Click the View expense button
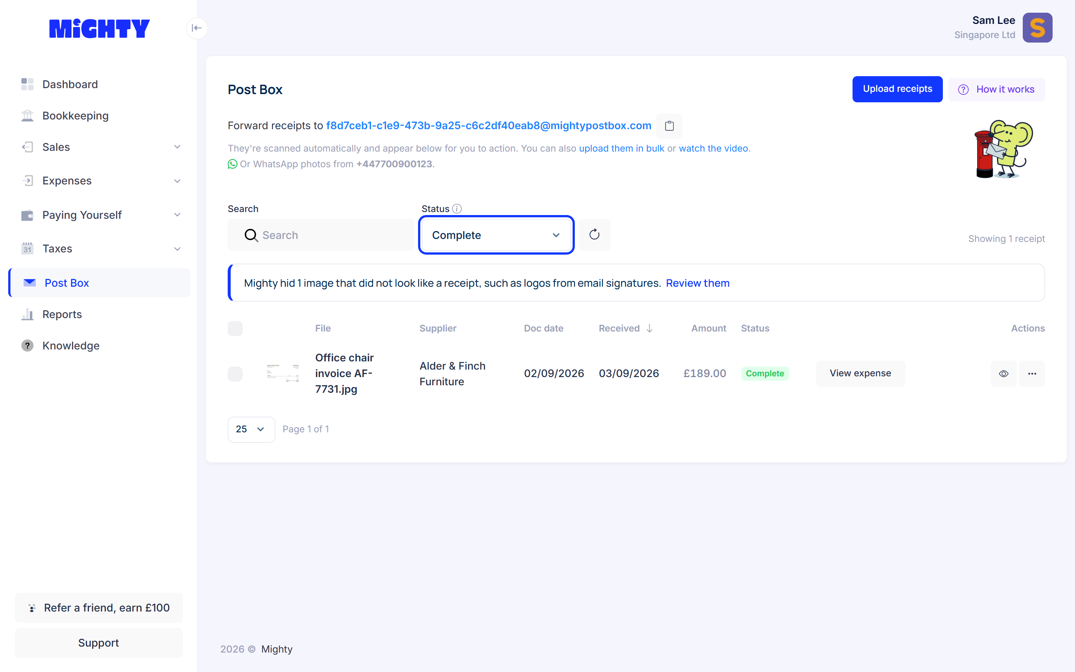Screen dimensions: 1075x672 (x=860, y=374)
